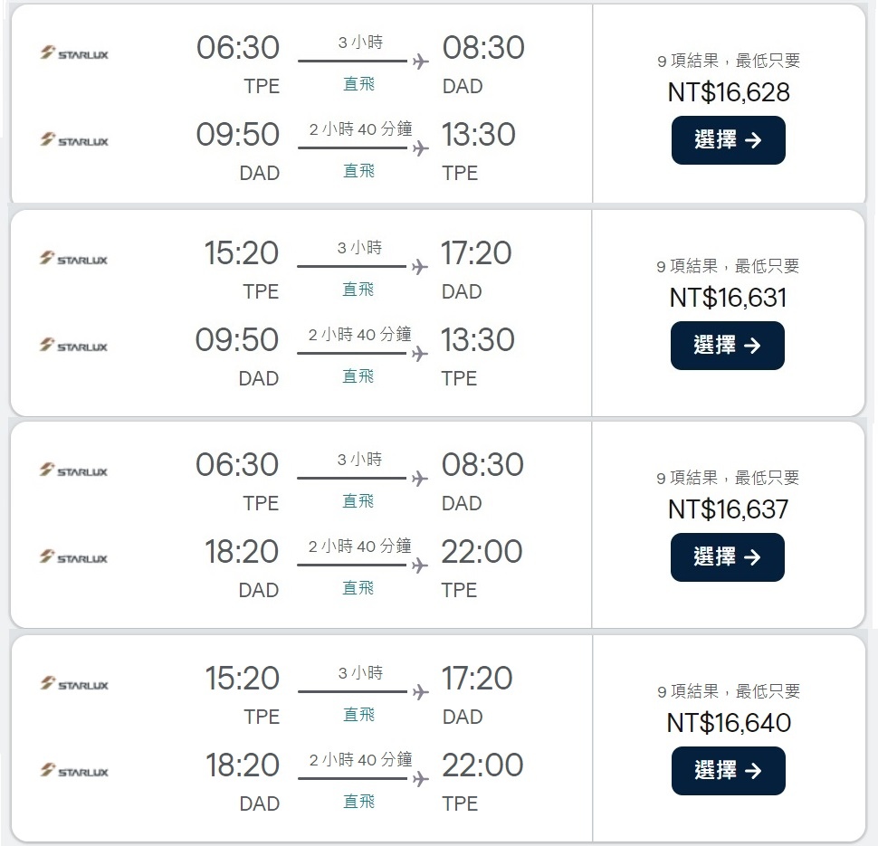The image size is (878, 846).
Task: Click 2 小時 40 分鐘 duration on fourth card
Action: coord(360,760)
